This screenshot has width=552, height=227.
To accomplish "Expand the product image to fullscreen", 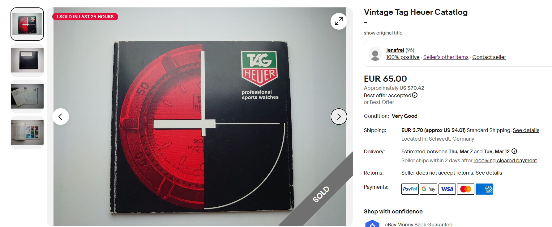I will [x=339, y=21].
